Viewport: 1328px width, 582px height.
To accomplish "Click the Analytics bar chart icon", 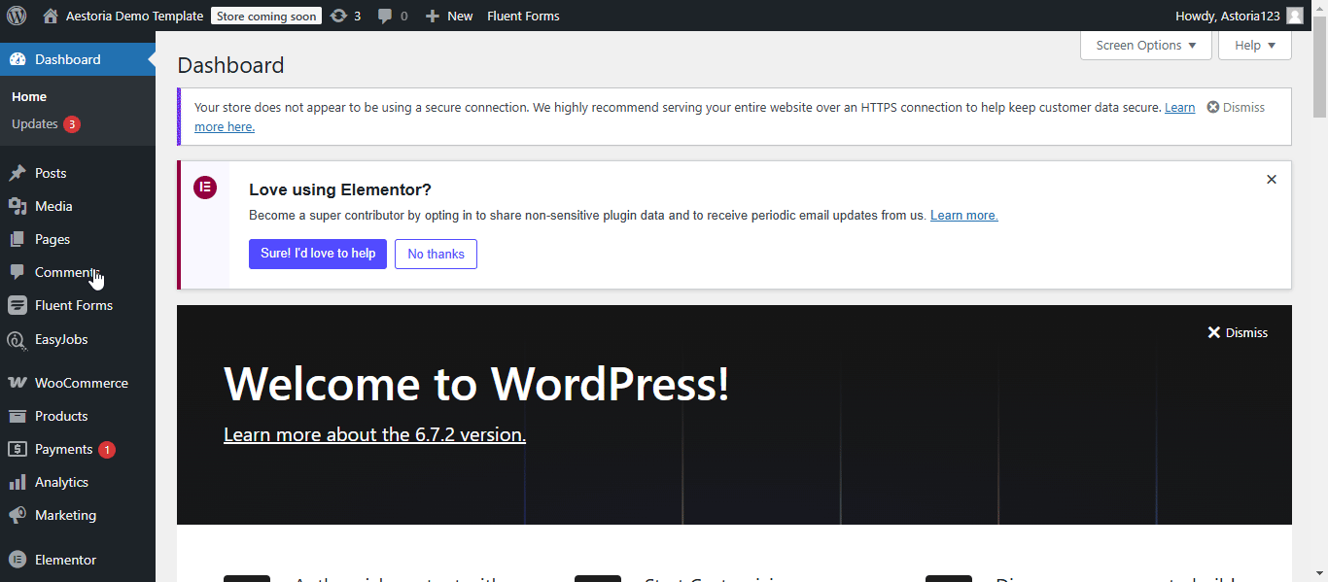I will coord(17,482).
